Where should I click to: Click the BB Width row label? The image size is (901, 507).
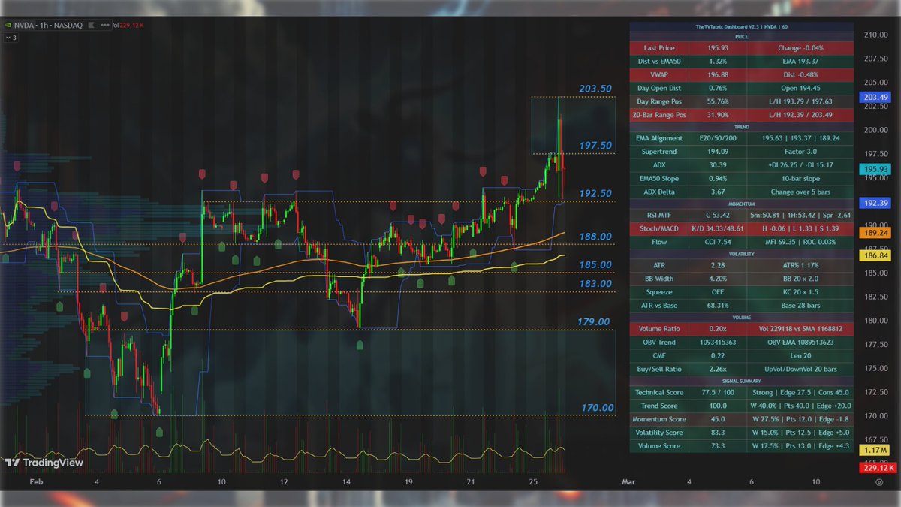659,279
